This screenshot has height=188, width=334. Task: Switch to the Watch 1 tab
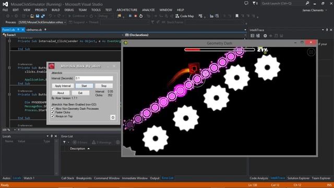tap(29, 178)
